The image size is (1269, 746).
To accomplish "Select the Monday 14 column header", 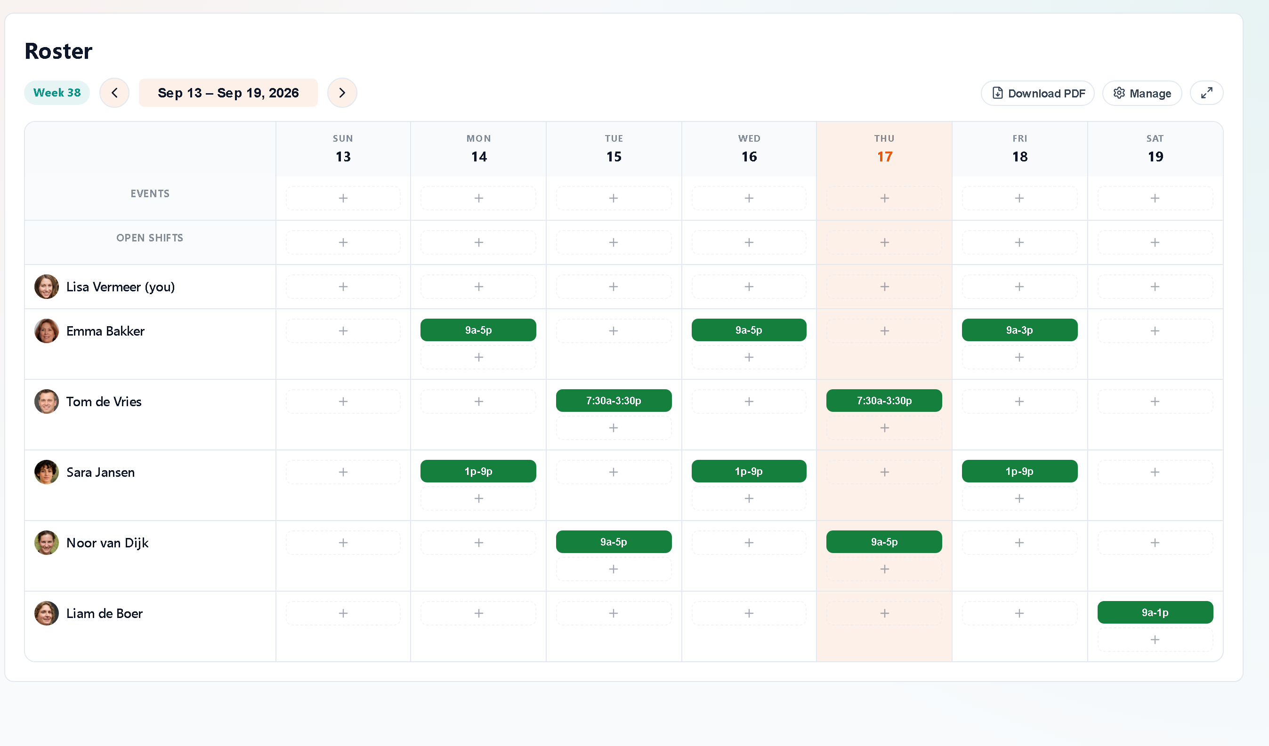I will click(x=478, y=149).
